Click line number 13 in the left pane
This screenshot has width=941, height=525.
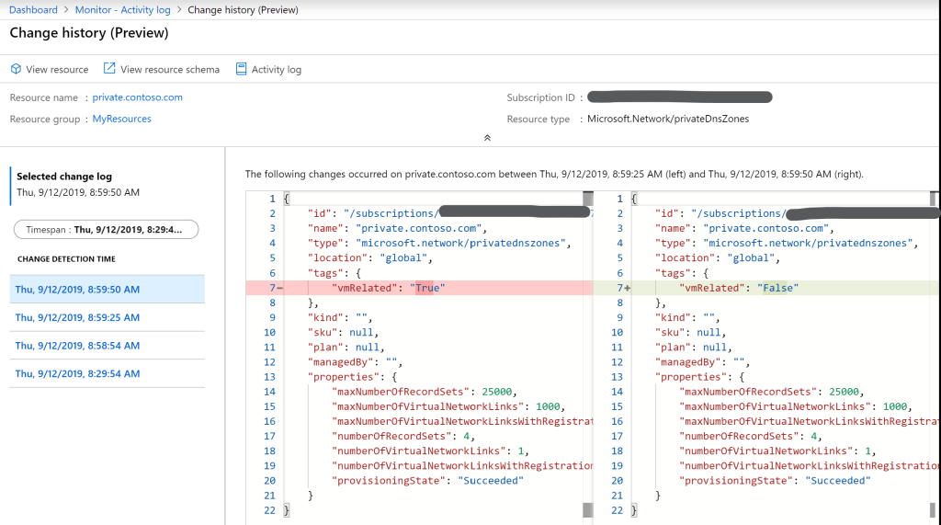269,377
